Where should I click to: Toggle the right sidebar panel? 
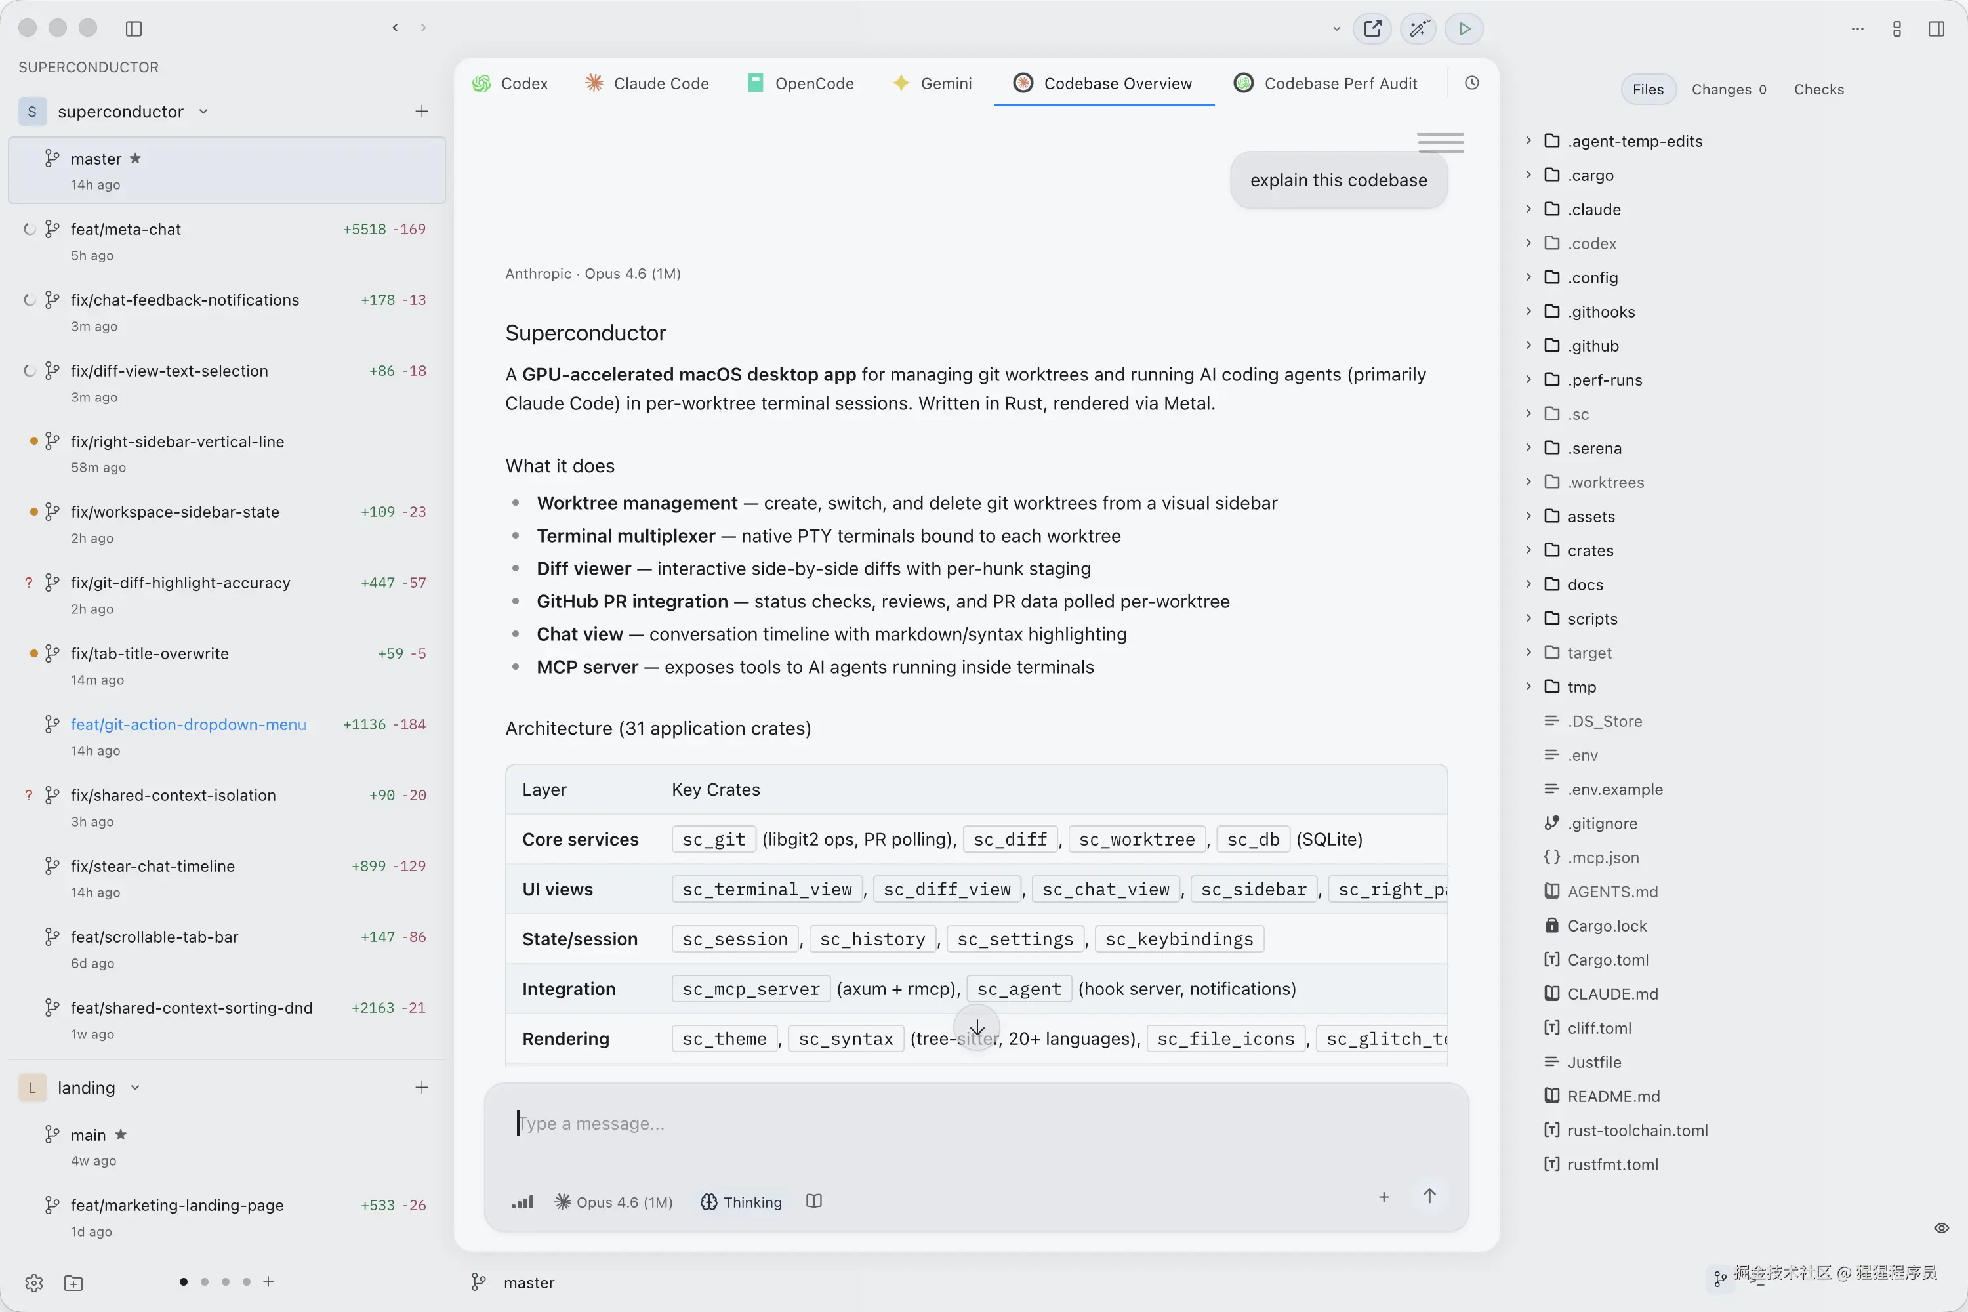pos(1937,28)
